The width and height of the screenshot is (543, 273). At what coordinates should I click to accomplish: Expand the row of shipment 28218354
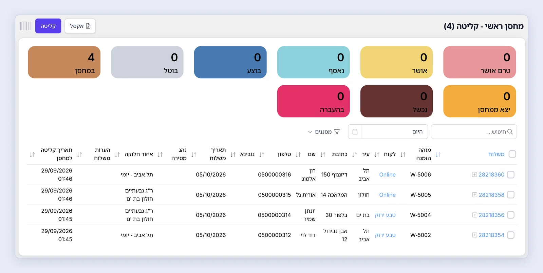tap(474, 235)
